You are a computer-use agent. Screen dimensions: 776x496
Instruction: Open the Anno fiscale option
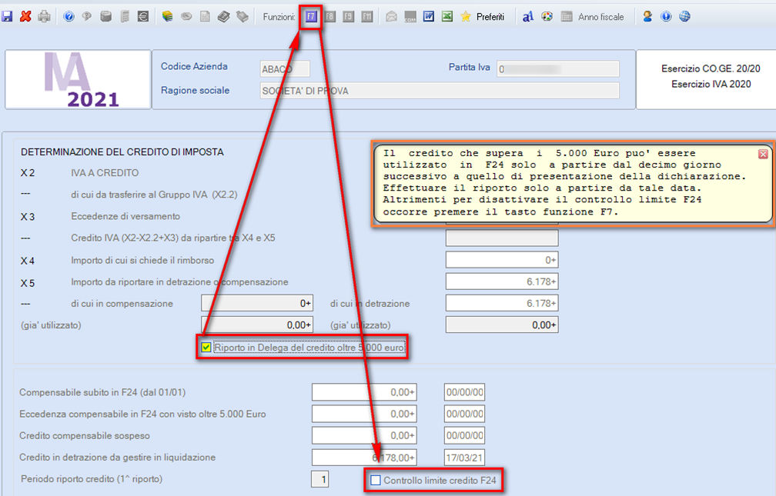(593, 16)
